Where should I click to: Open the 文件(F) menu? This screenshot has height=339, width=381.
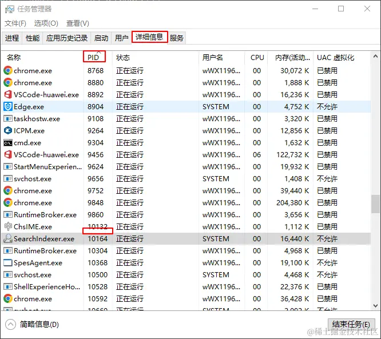[15, 23]
